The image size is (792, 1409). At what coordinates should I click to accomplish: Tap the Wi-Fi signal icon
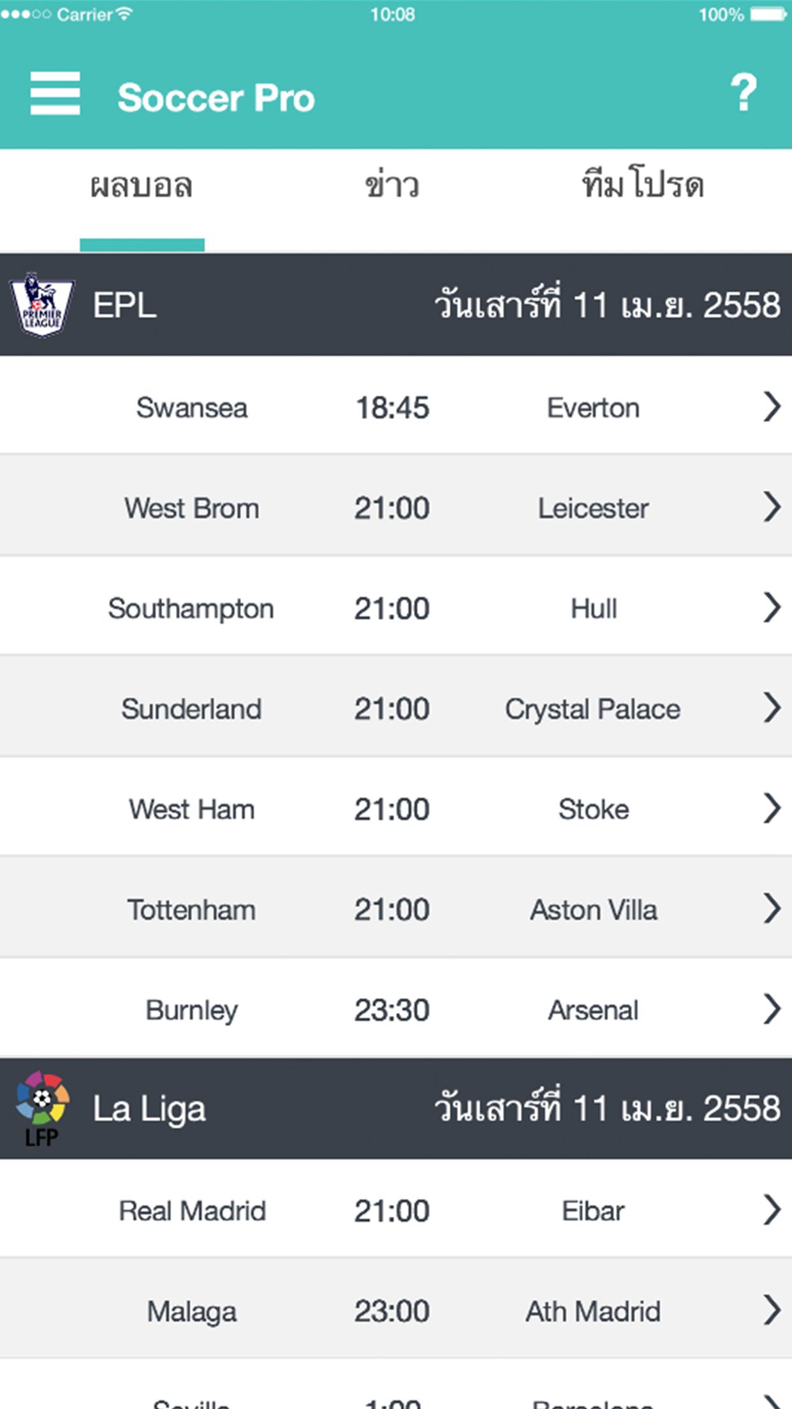point(124,13)
